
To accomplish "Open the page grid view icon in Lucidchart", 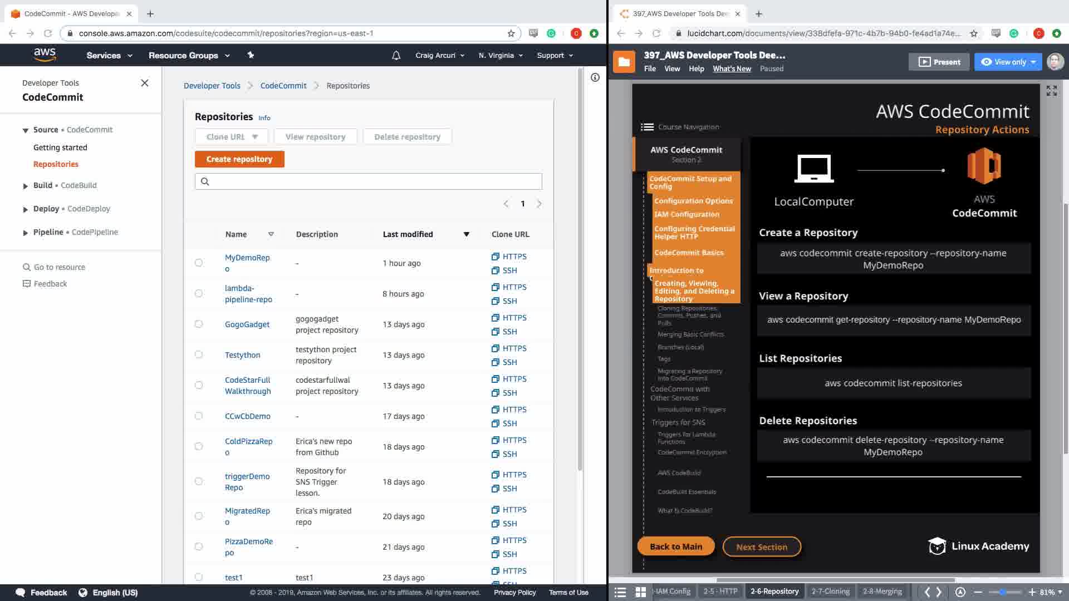I will pos(641,592).
